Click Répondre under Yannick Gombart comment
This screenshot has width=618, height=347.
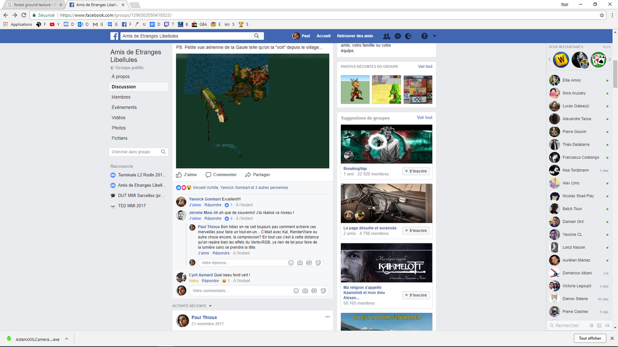point(213,205)
